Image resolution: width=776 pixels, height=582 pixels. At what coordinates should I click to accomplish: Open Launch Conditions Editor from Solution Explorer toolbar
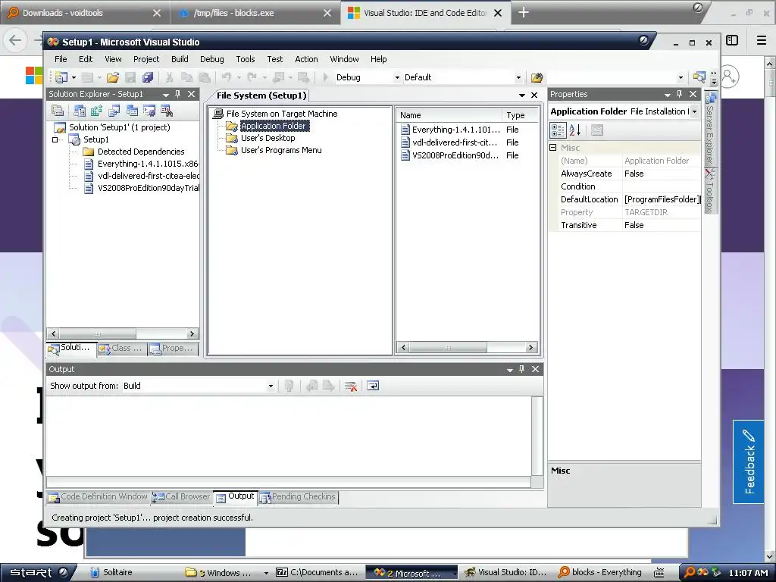166,111
